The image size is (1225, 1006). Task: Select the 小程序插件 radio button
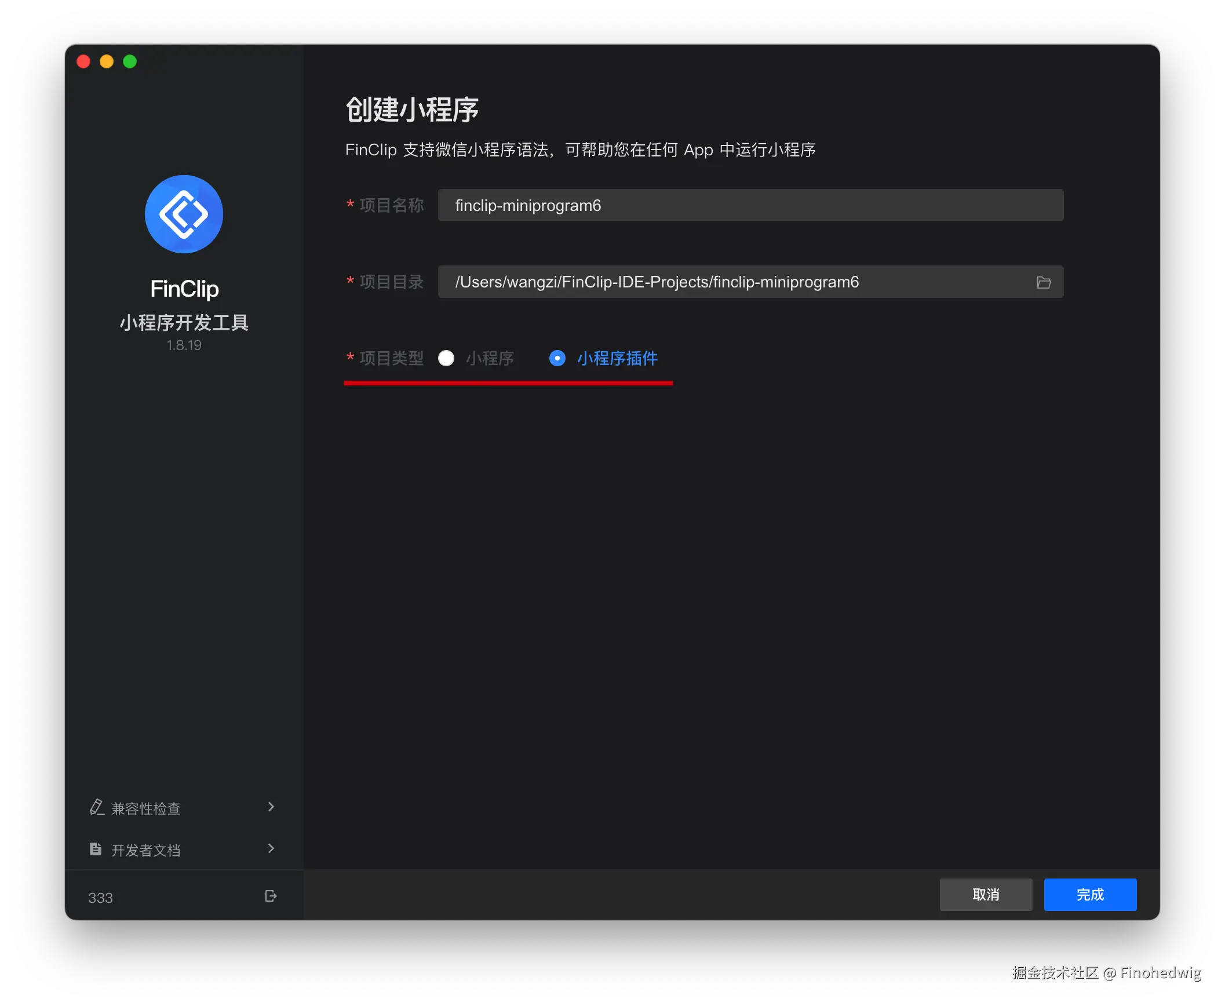557,358
